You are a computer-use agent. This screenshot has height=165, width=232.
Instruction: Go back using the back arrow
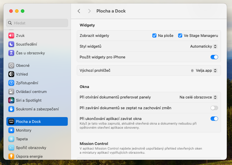tap(79, 11)
